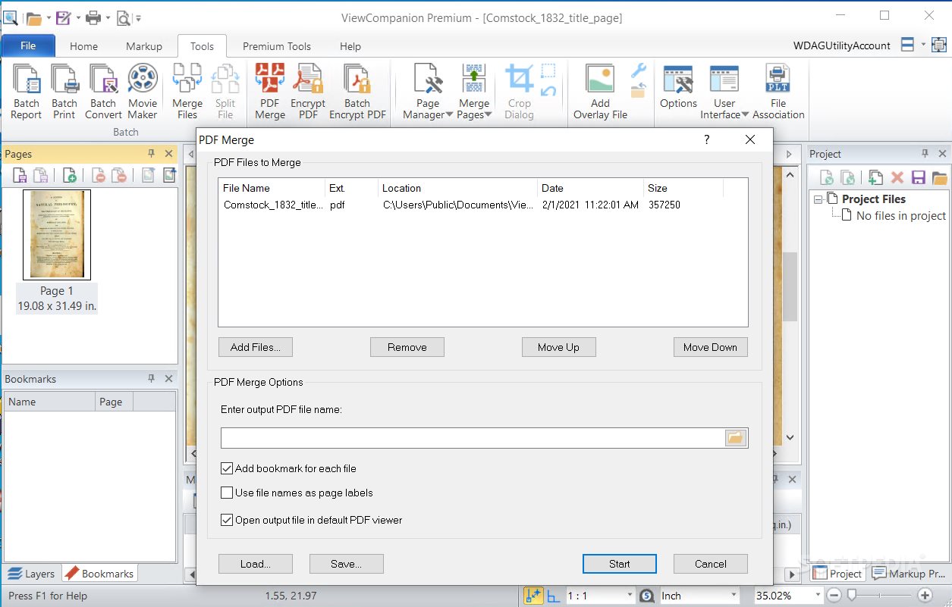
Task: Toggle the snap icon in status bar
Action: (x=533, y=596)
